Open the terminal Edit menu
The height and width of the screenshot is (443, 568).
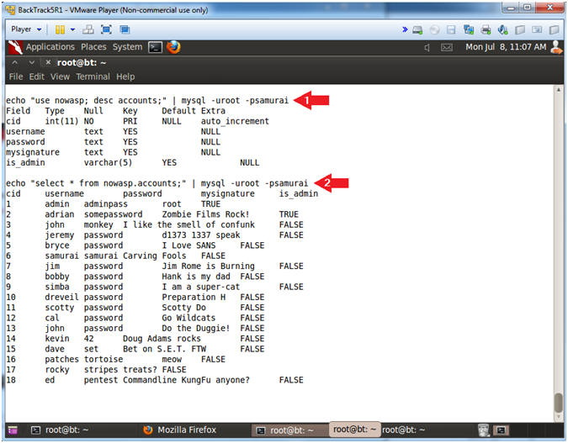tap(36, 76)
